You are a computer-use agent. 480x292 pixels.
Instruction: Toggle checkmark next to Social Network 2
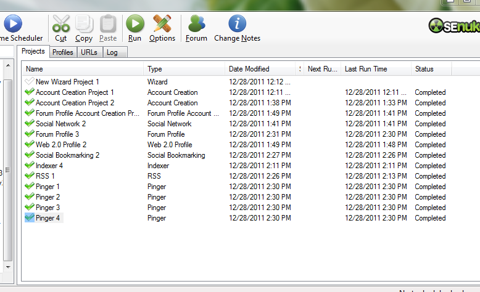30,123
